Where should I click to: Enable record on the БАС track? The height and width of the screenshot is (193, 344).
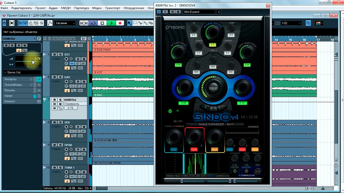click(66, 81)
